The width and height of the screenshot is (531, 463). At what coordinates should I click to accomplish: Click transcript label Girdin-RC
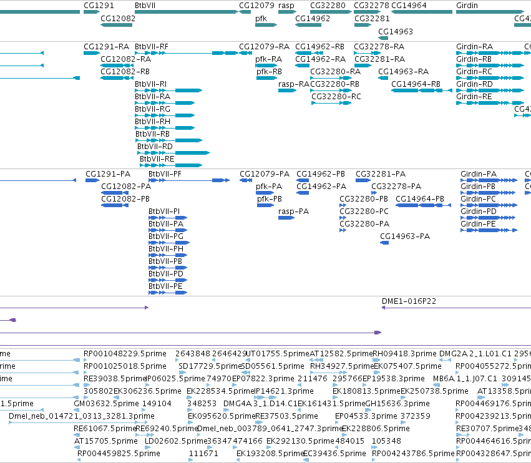pos(474,72)
